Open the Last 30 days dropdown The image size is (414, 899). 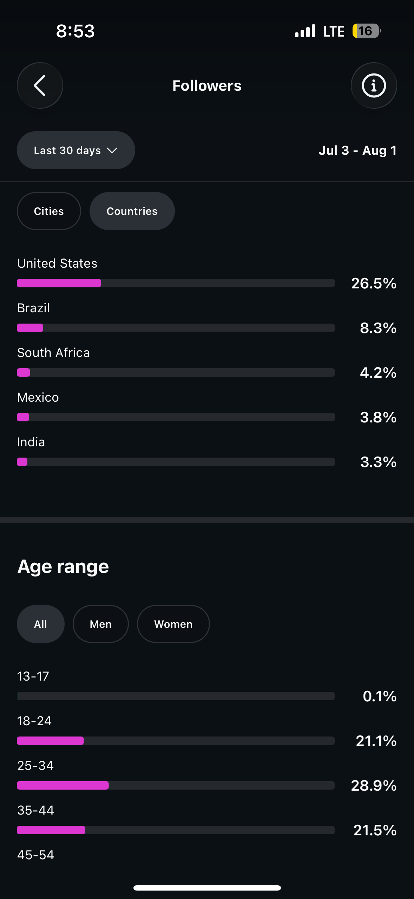[76, 150]
